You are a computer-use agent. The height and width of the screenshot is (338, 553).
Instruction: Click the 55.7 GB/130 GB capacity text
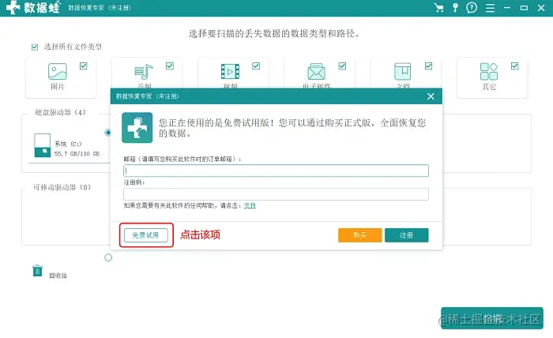tap(77, 154)
